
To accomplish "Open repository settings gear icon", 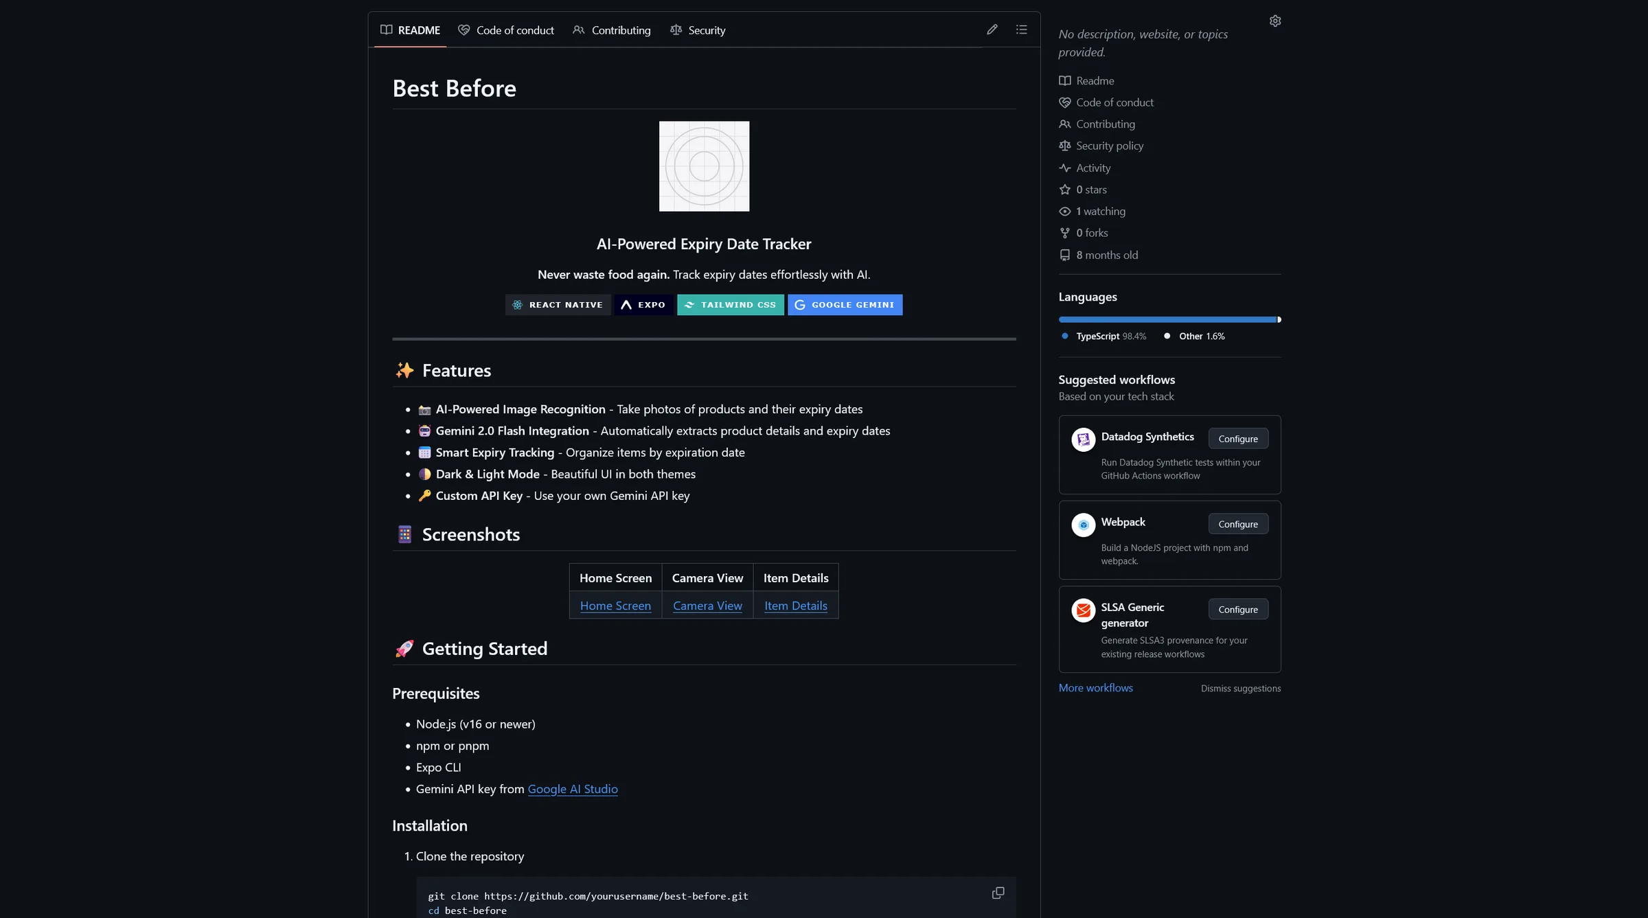I will [x=1275, y=21].
